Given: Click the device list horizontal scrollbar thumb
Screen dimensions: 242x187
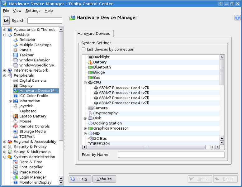Looking at the screenshot, I should point(146,147).
